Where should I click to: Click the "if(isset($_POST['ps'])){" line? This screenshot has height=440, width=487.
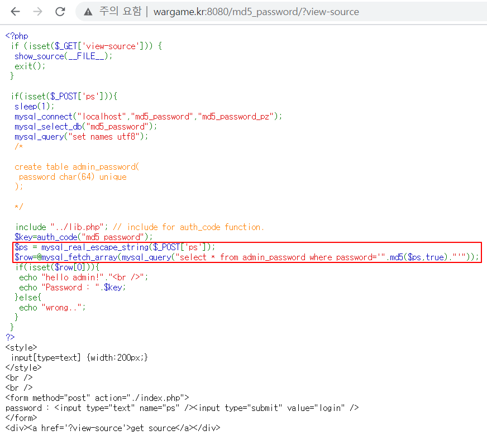pos(64,96)
